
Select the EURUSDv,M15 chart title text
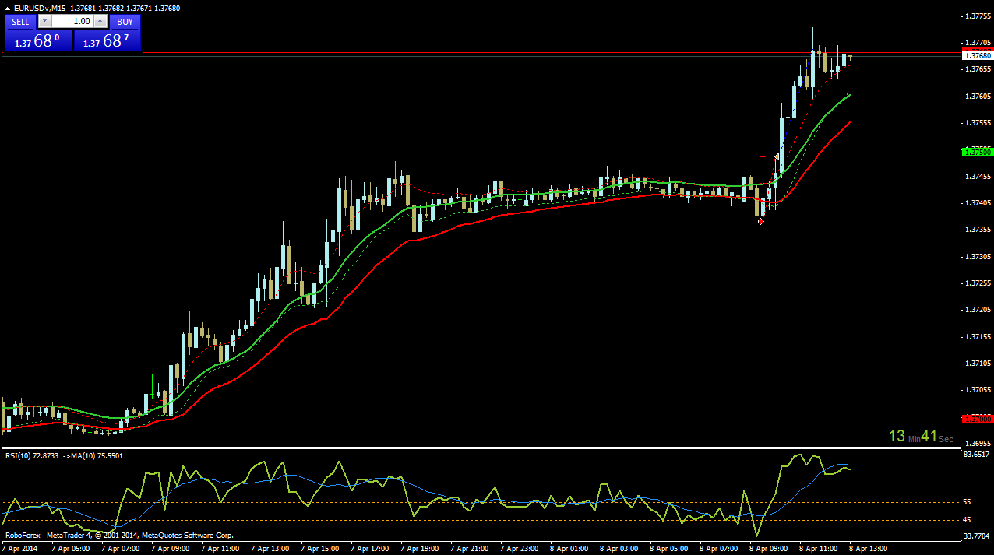coord(39,8)
